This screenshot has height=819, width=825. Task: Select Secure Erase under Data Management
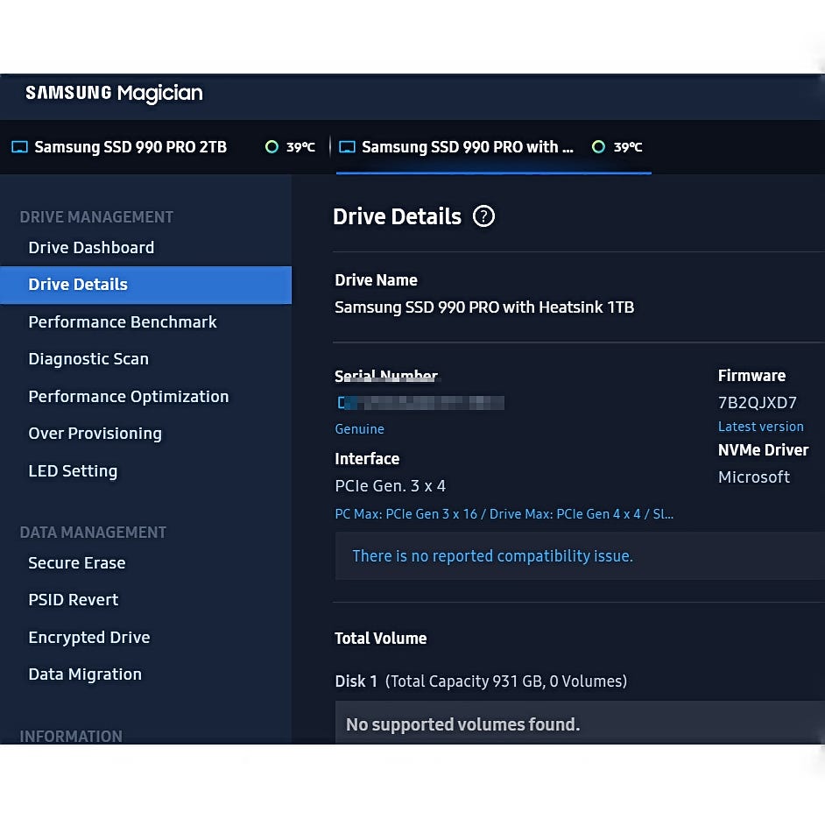tap(77, 563)
